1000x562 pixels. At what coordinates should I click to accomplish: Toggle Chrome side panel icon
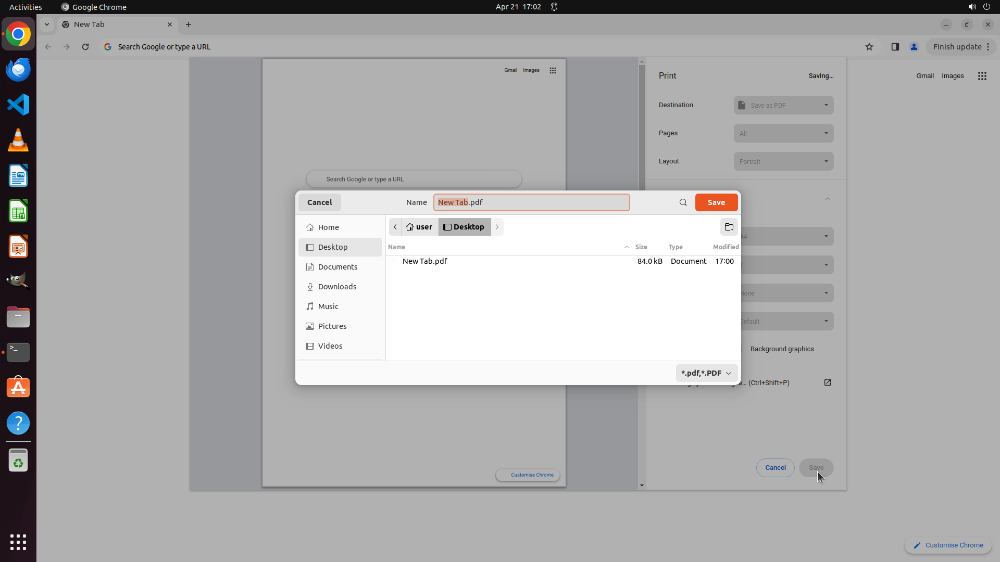tap(895, 47)
